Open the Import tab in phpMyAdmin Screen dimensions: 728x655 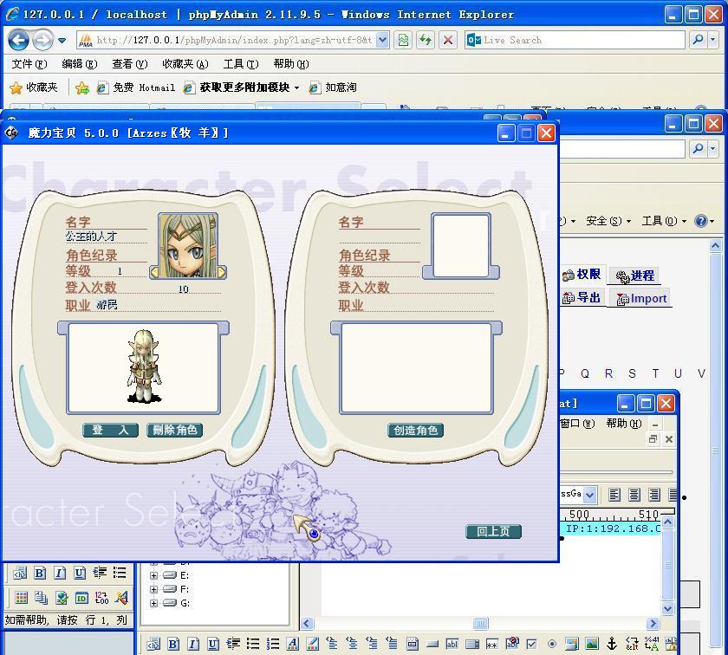click(641, 299)
